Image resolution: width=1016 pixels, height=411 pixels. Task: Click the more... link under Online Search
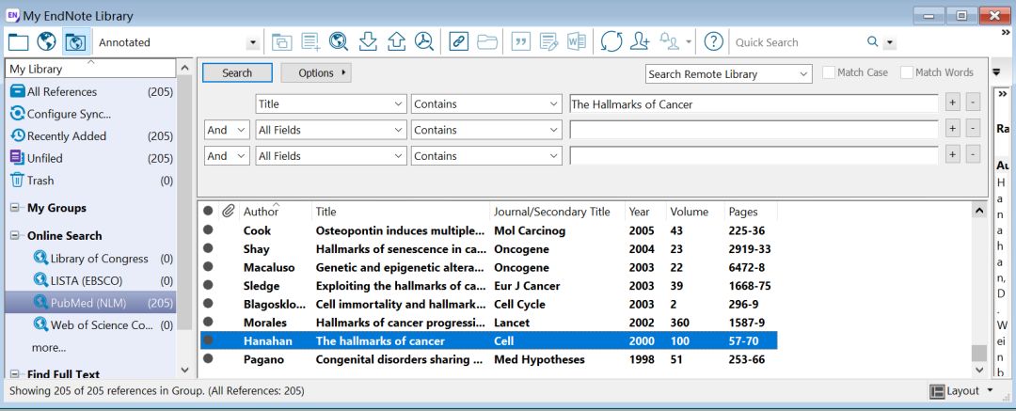[49, 347]
